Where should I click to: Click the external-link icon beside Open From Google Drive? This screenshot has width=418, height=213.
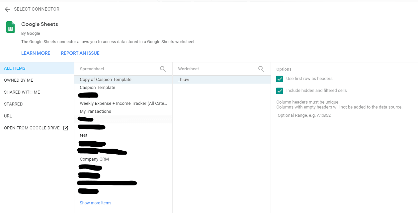click(66, 128)
